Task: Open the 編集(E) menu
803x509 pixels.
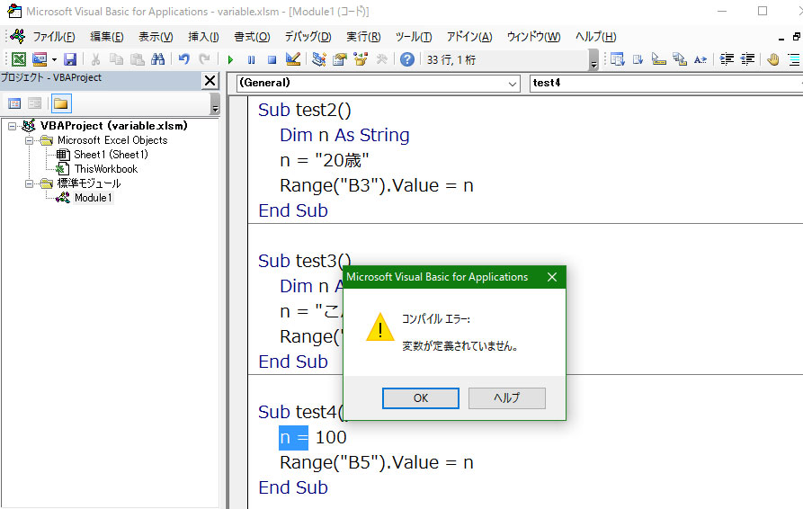Action: (x=106, y=37)
